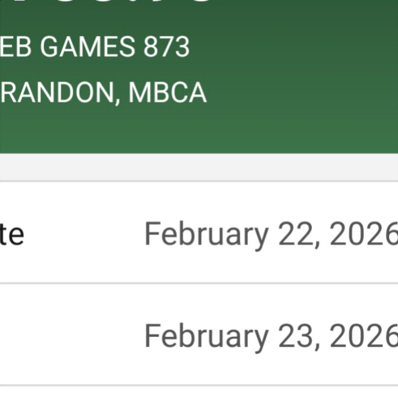Viewport: 398px width, 397px height.
Task: Click empty green header area right of MBCA
Action: click(x=304, y=93)
